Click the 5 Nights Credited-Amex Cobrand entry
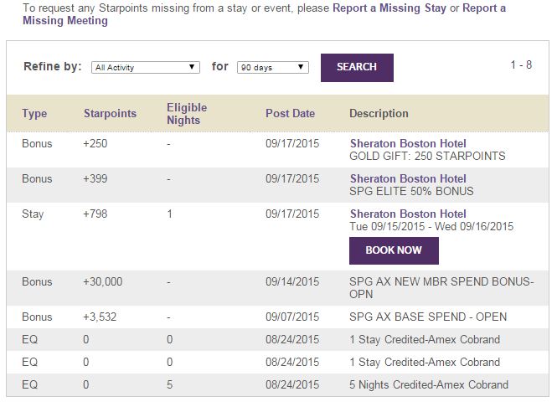The width and height of the screenshot is (557, 407). pos(428,385)
